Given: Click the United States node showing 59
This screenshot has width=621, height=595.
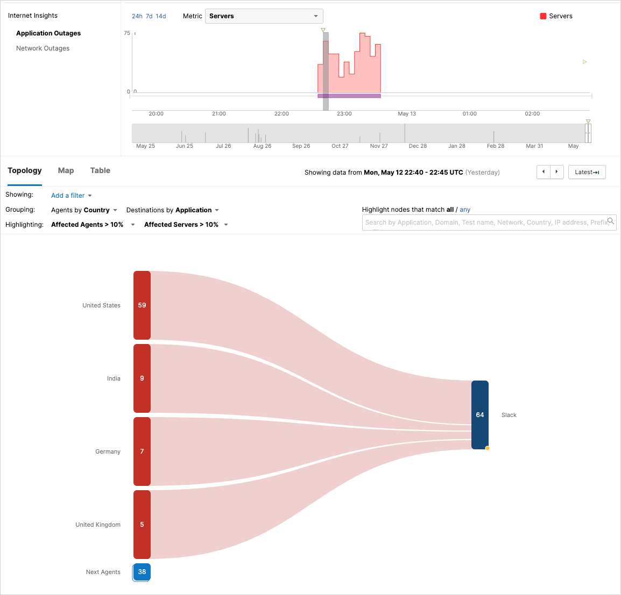Looking at the screenshot, I should click(142, 305).
